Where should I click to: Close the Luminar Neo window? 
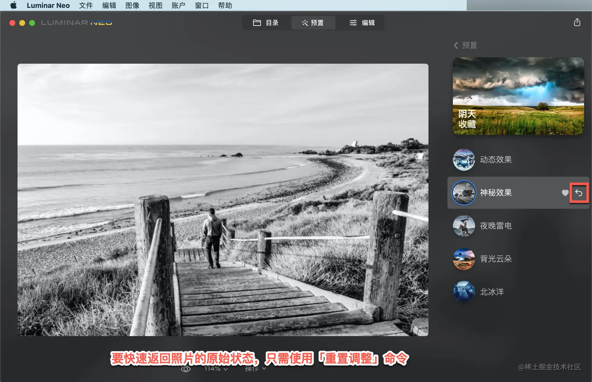[x=12, y=23]
